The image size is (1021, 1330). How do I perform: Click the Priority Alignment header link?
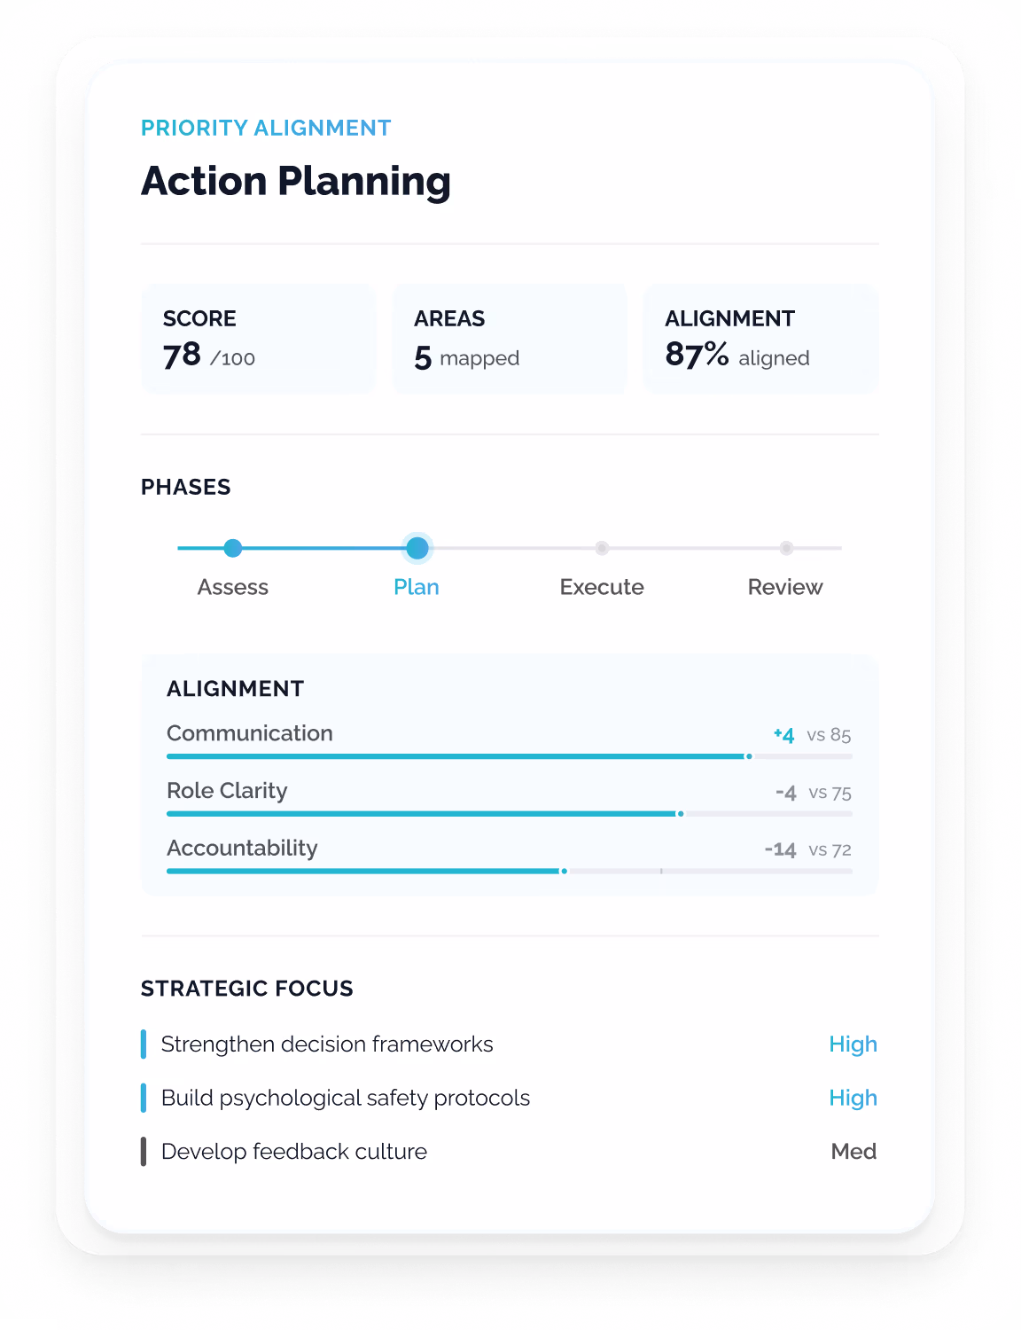tap(266, 129)
